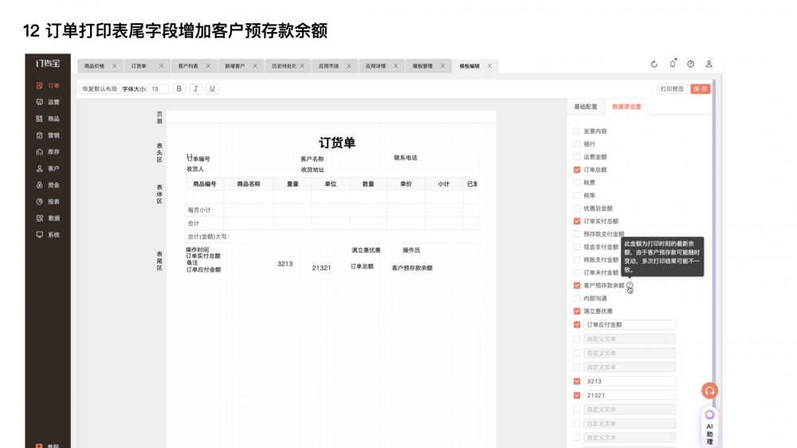Open the 订单 sidebar menu
Image resolution: width=797 pixels, height=448 pixels.
(48, 85)
